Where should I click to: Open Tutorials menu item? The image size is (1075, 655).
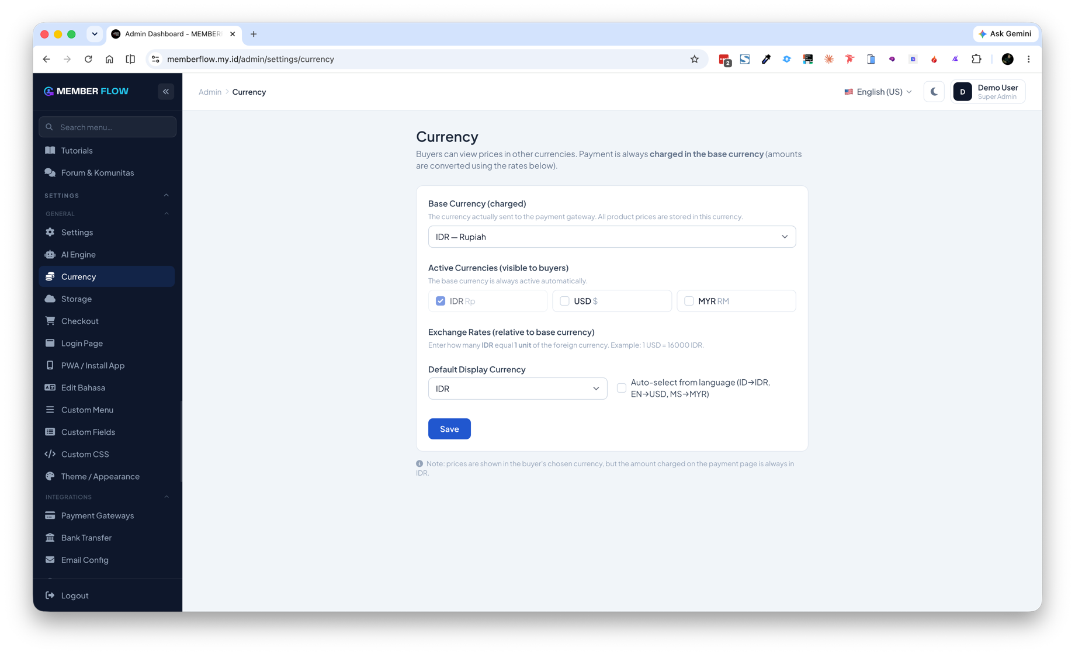tap(107, 150)
